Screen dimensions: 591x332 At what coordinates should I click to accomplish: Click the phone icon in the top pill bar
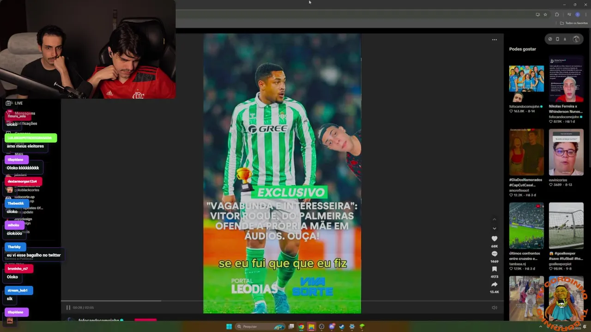[x=557, y=39]
